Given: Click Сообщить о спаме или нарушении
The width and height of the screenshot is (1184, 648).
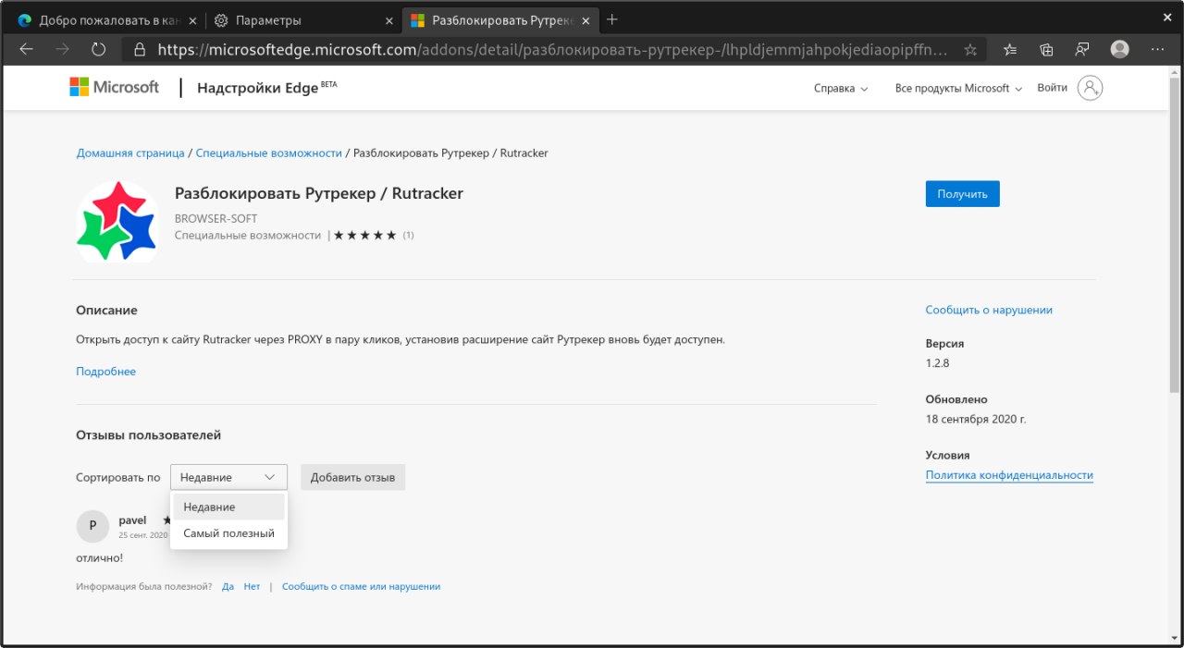Looking at the screenshot, I should pos(361,586).
